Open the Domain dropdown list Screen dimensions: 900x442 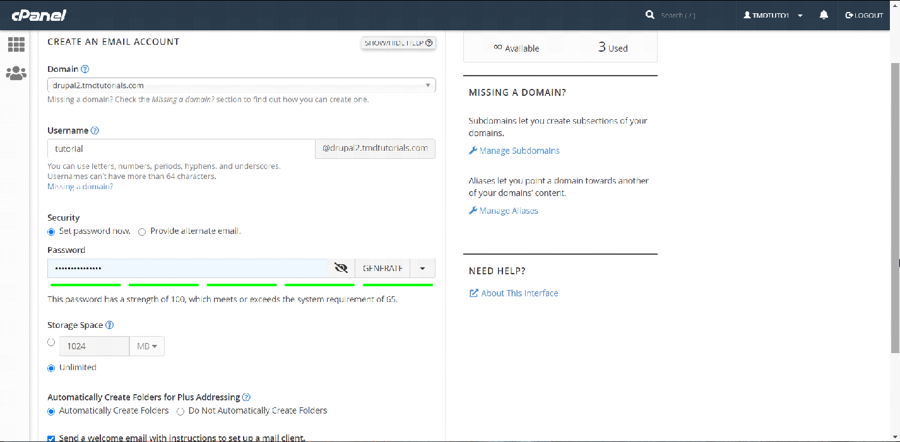pyautogui.click(x=241, y=85)
